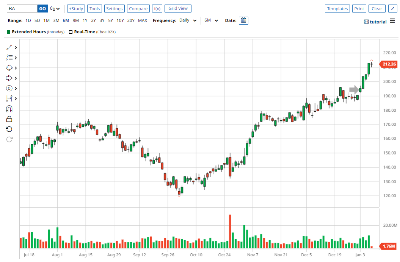
Task: Open the Tools button
Action: (x=95, y=9)
